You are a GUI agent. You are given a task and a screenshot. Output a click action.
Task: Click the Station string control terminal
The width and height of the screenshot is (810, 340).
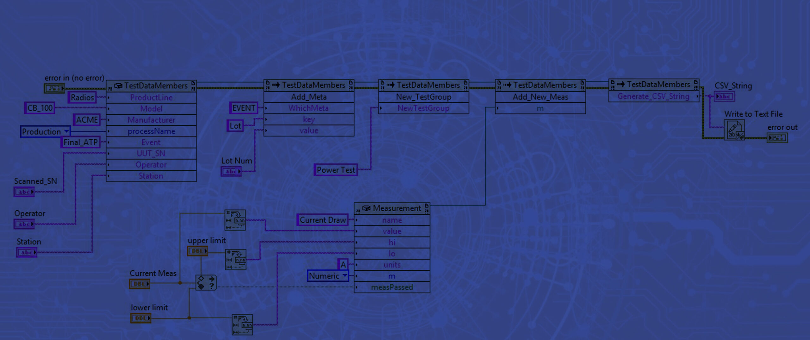pos(27,253)
